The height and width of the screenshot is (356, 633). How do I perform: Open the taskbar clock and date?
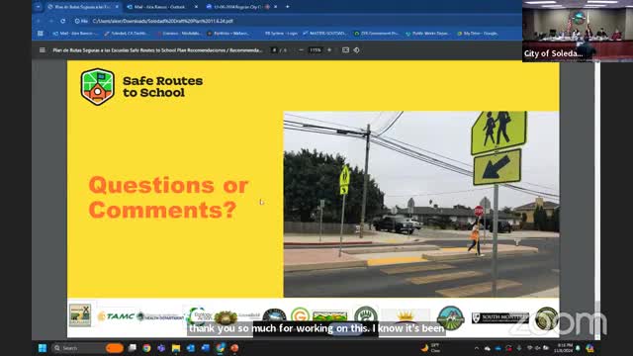(x=565, y=348)
